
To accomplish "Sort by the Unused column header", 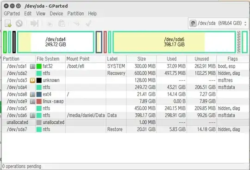I will [x=202, y=59].
